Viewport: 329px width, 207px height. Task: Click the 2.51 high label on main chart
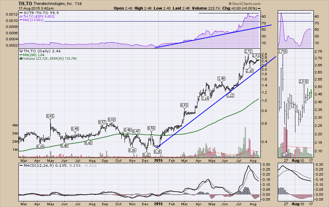(256, 55)
